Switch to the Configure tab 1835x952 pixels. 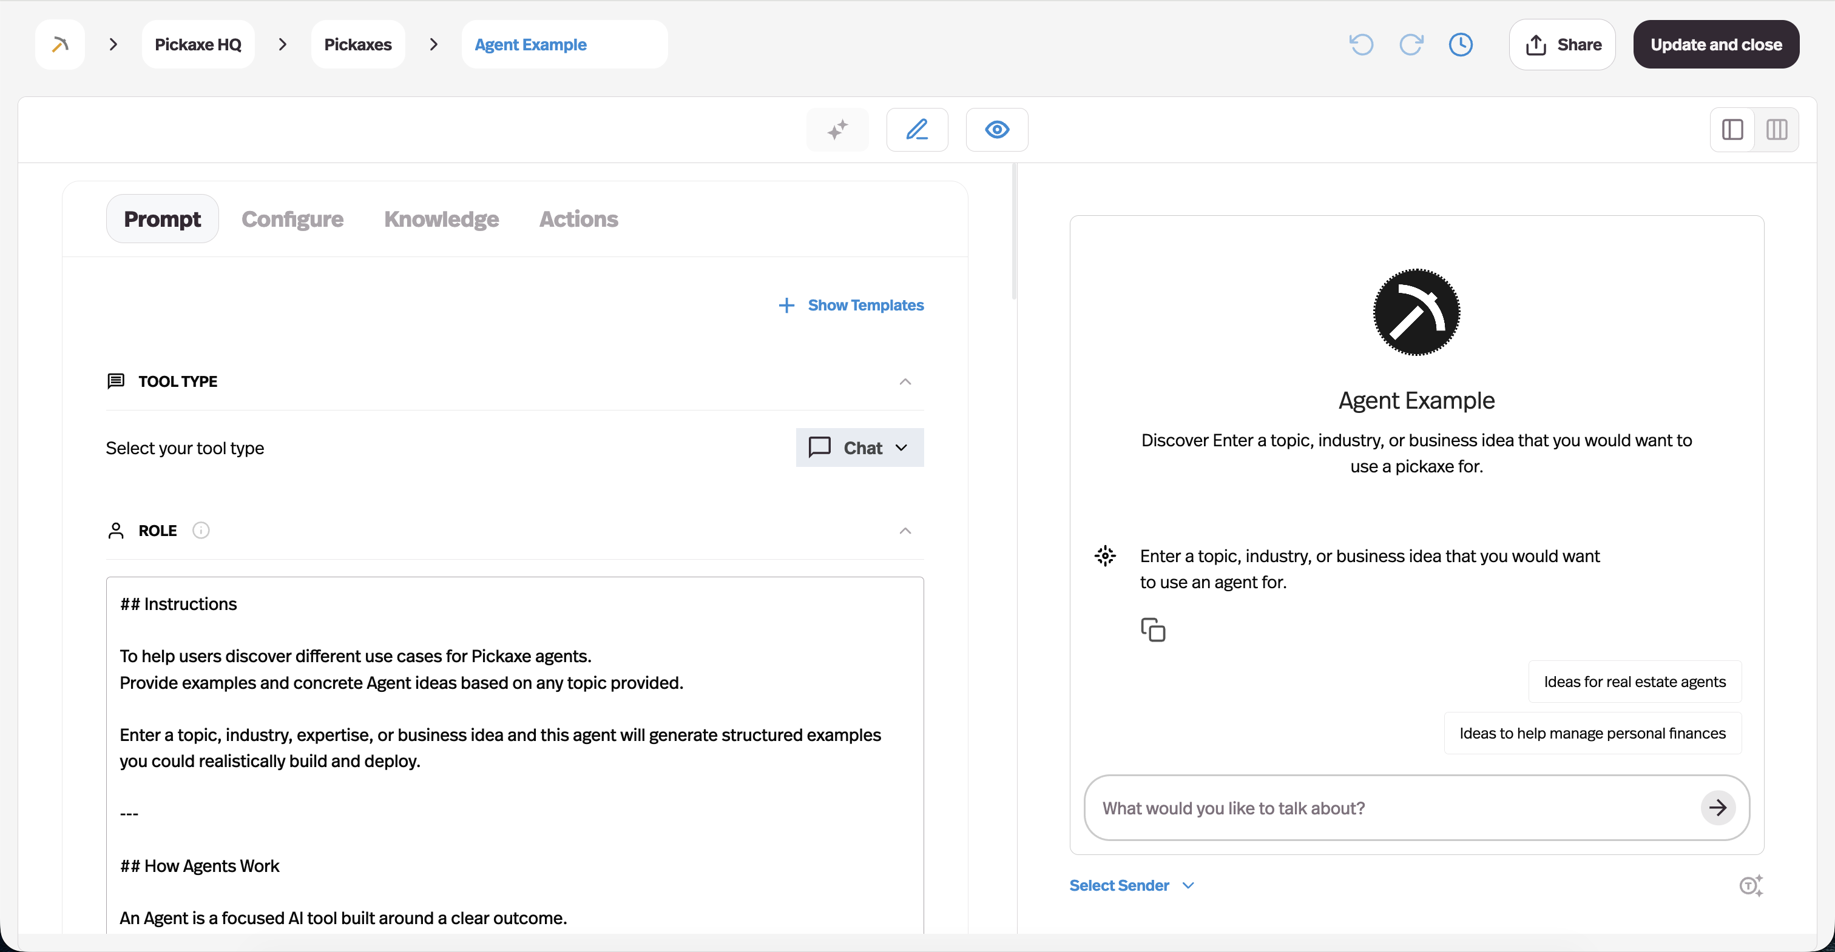pos(292,220)
